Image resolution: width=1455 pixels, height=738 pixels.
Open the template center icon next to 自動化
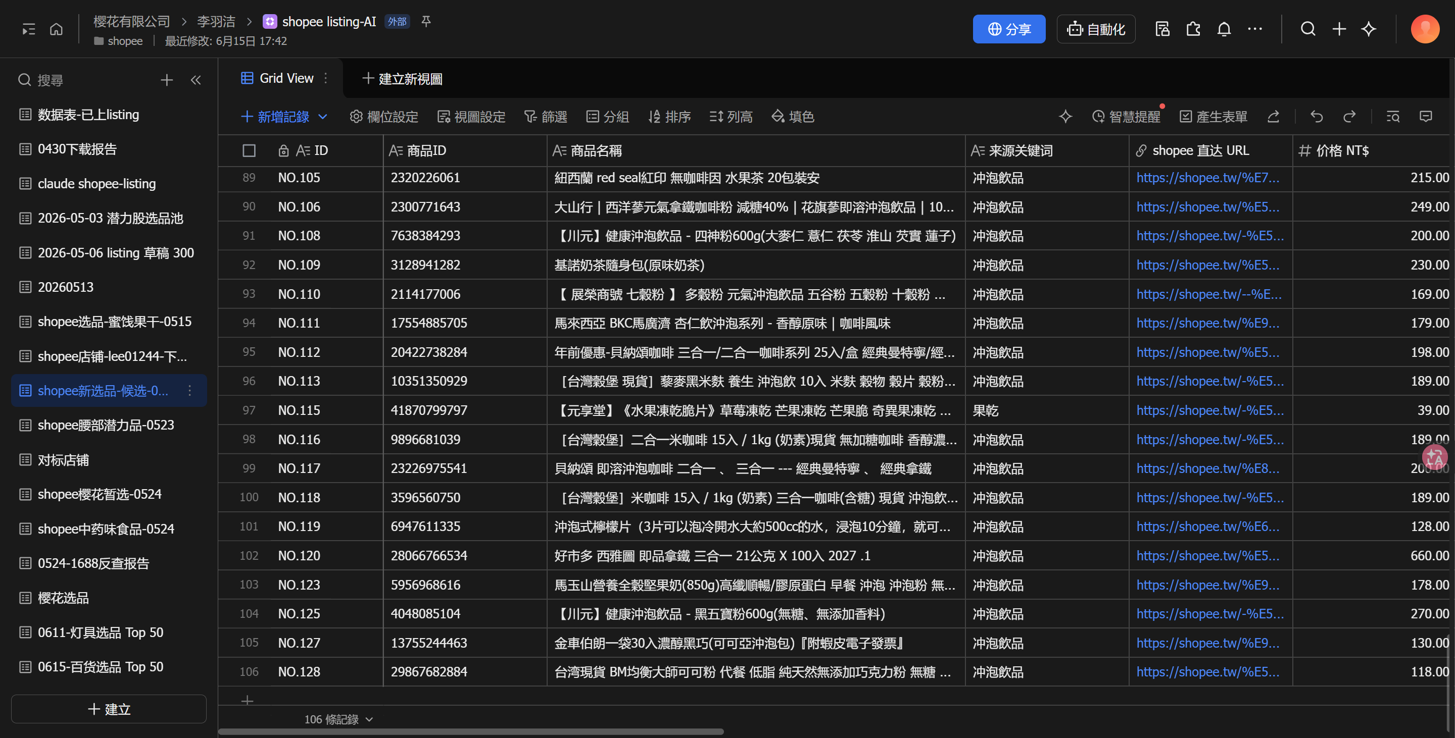[1162, 29]
